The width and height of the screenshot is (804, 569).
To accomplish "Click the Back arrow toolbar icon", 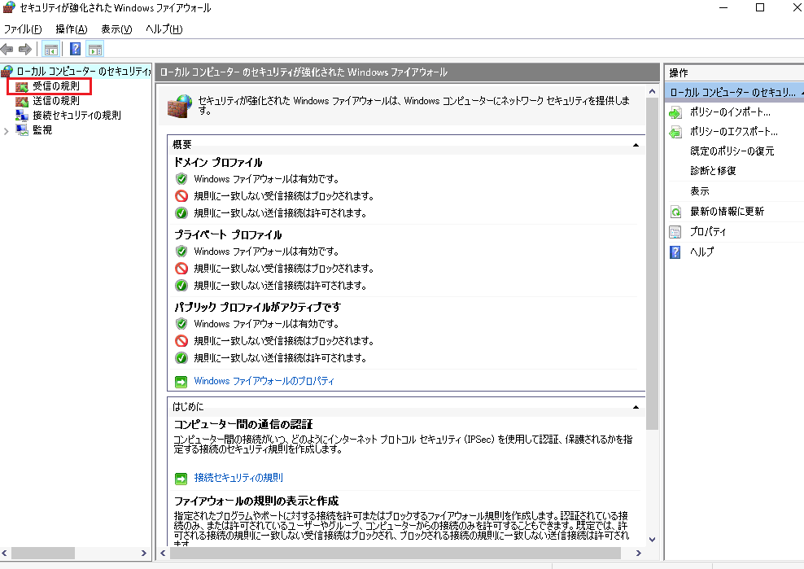I will pos(7,50).
